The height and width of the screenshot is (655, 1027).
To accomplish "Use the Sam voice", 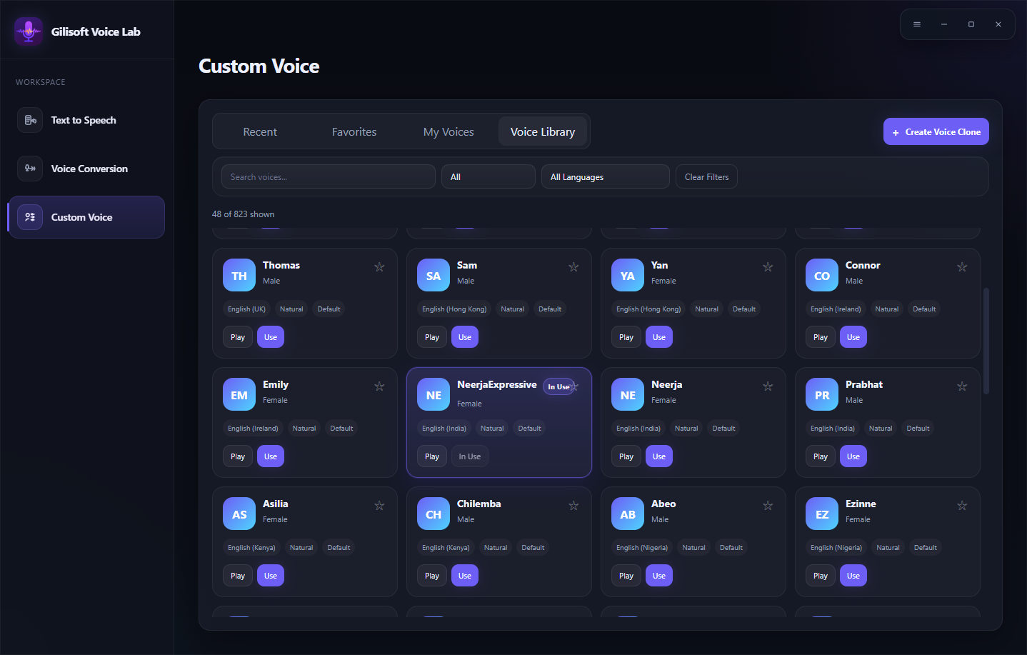I will (x=465, y=337).
